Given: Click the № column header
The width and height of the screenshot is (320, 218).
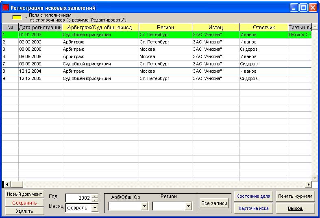Looking at the screenshot, I should click(10, 27).
